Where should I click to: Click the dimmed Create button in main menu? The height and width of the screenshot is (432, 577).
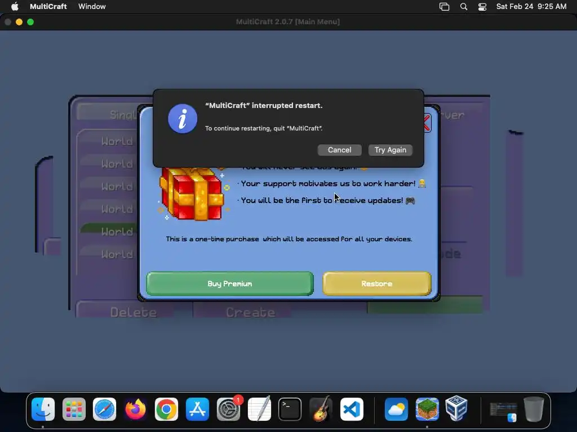(x=251, y=312)
